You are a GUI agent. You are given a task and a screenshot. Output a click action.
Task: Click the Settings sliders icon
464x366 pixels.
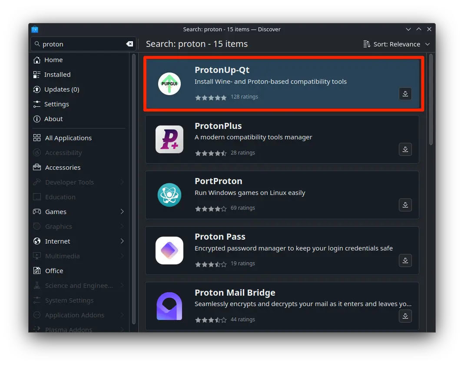37,104
